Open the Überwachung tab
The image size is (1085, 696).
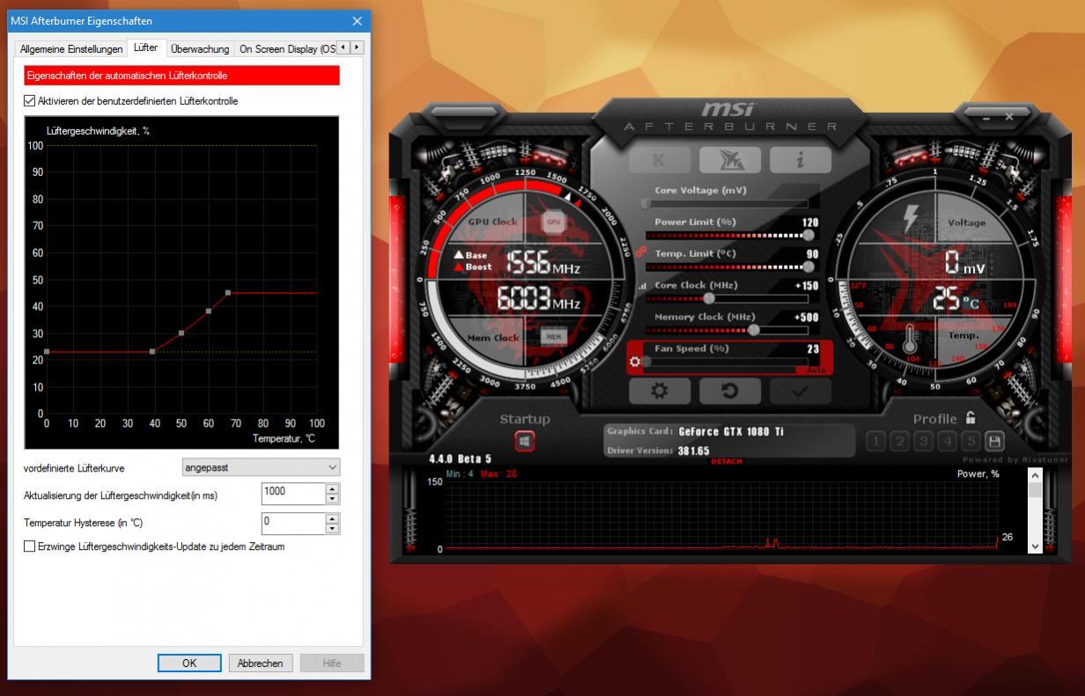coord(200,49)
